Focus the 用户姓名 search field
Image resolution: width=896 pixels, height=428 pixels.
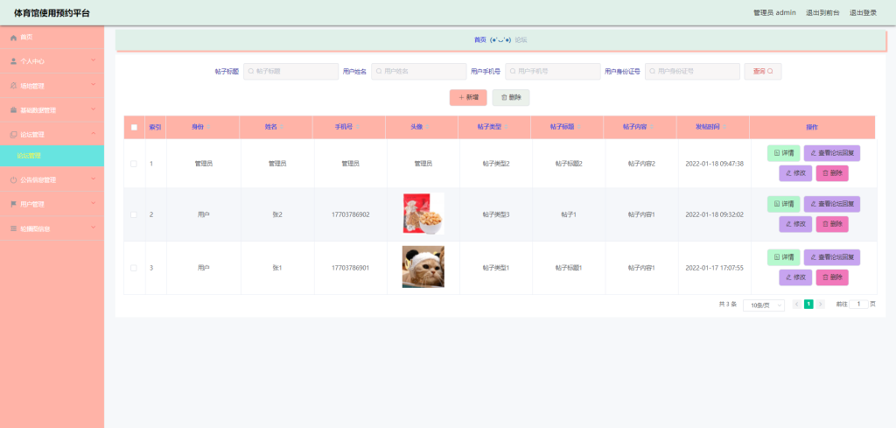point(419,72)
